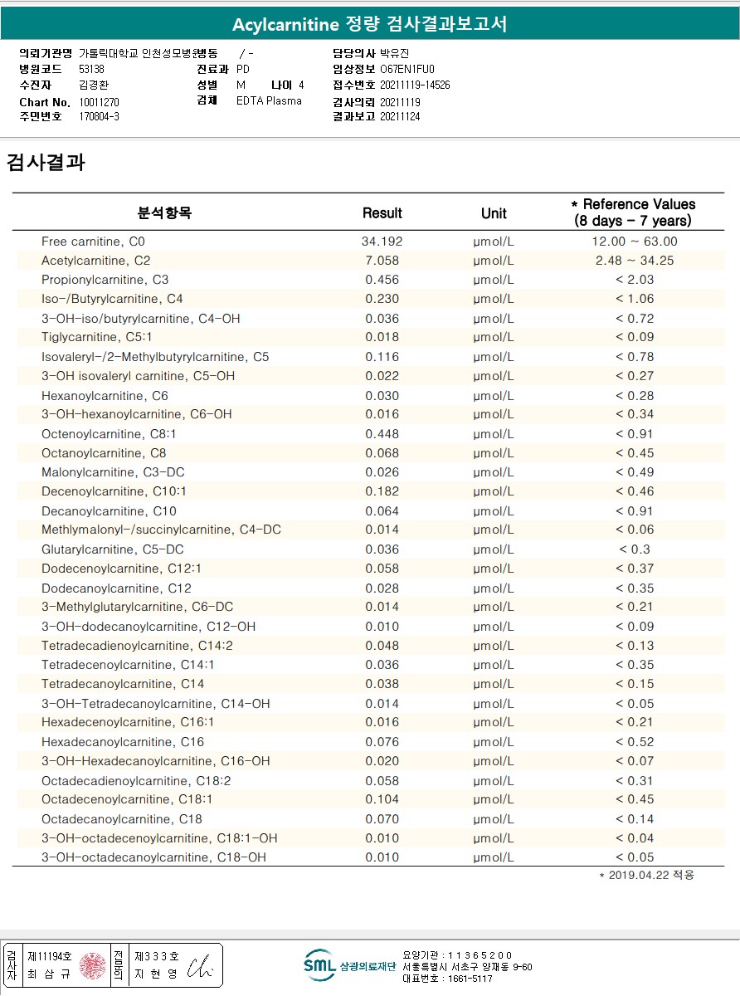Click the 검사결과 section heading

point(46,162)
